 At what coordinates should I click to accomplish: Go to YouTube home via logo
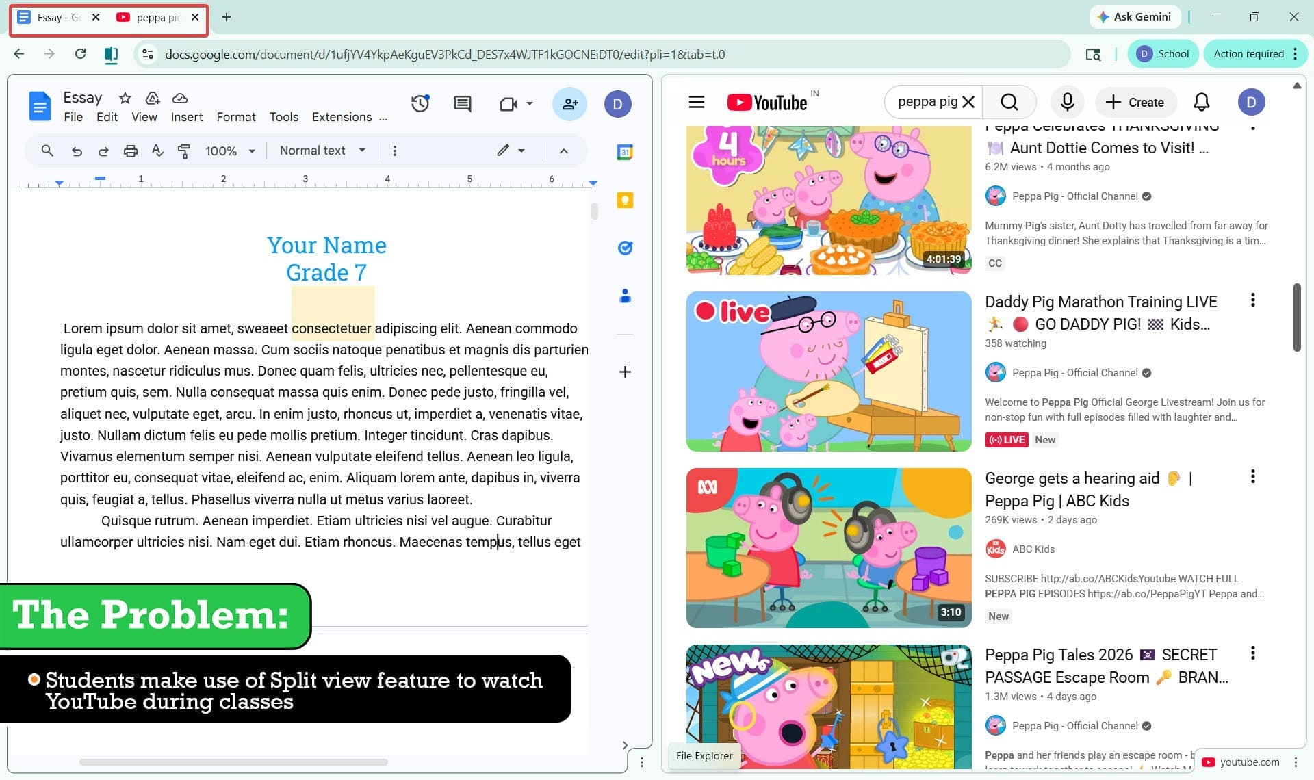pyautogui.click(x=767, y=102)
